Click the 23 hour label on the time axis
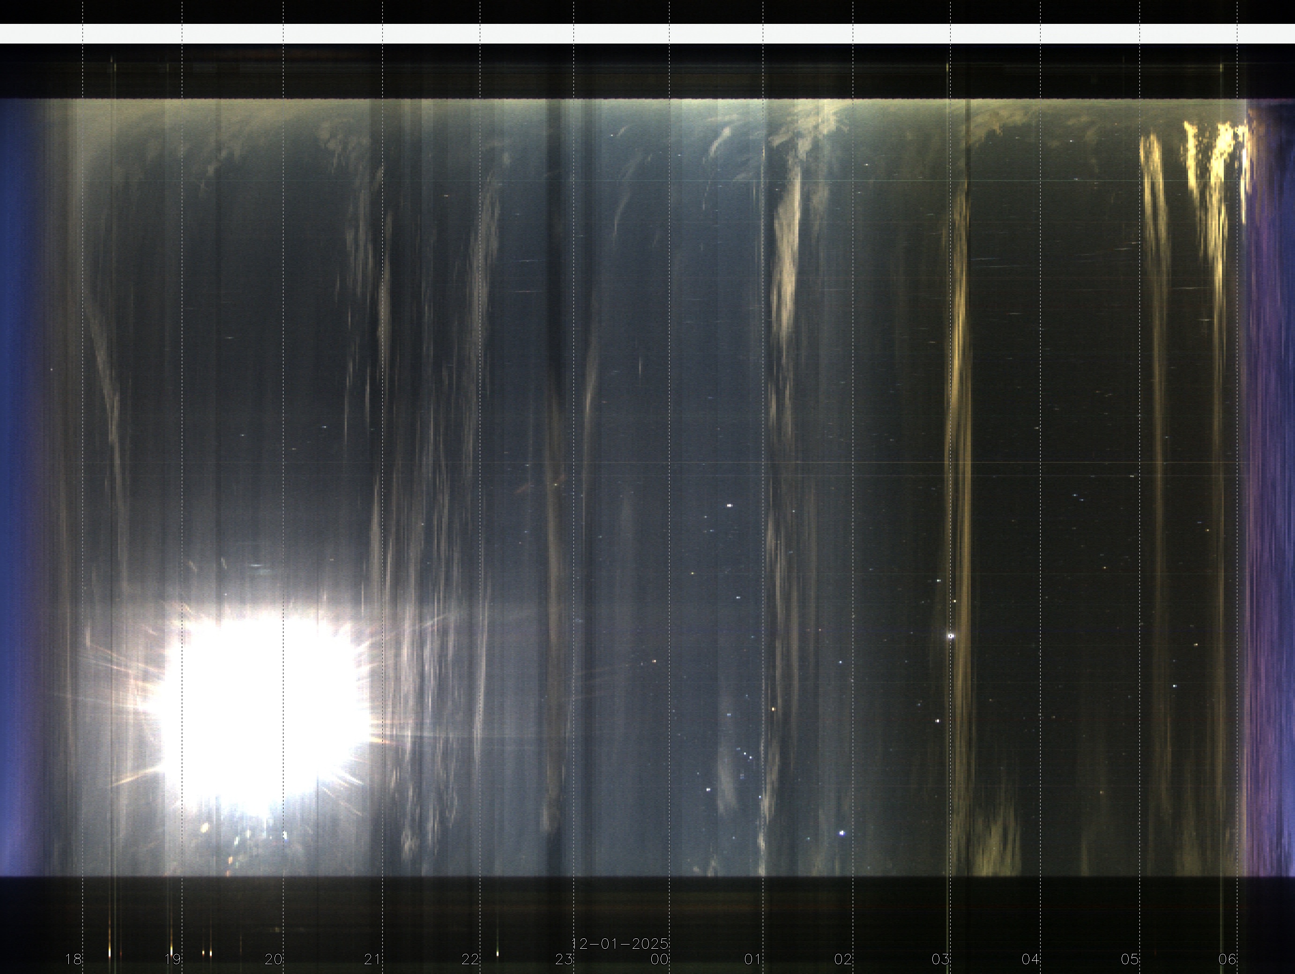This screenshot has height=974, width=1295. (x=564, y=959)
